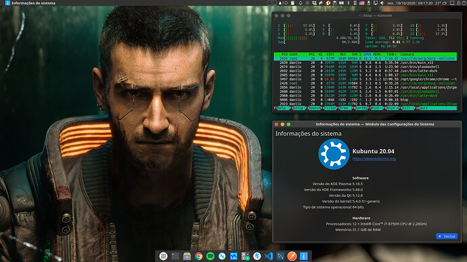Select the htop row for /usr/bin/kwin_x11 PID 2659
Screen dimensions: 467x262
(365, 63)
